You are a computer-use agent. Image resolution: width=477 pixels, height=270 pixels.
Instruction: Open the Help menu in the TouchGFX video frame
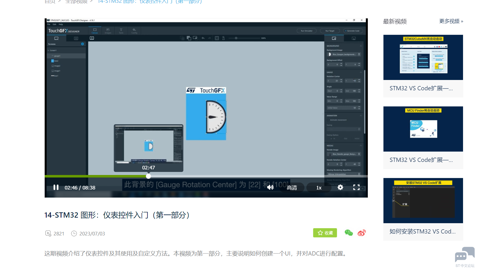(x=61, y=25)
